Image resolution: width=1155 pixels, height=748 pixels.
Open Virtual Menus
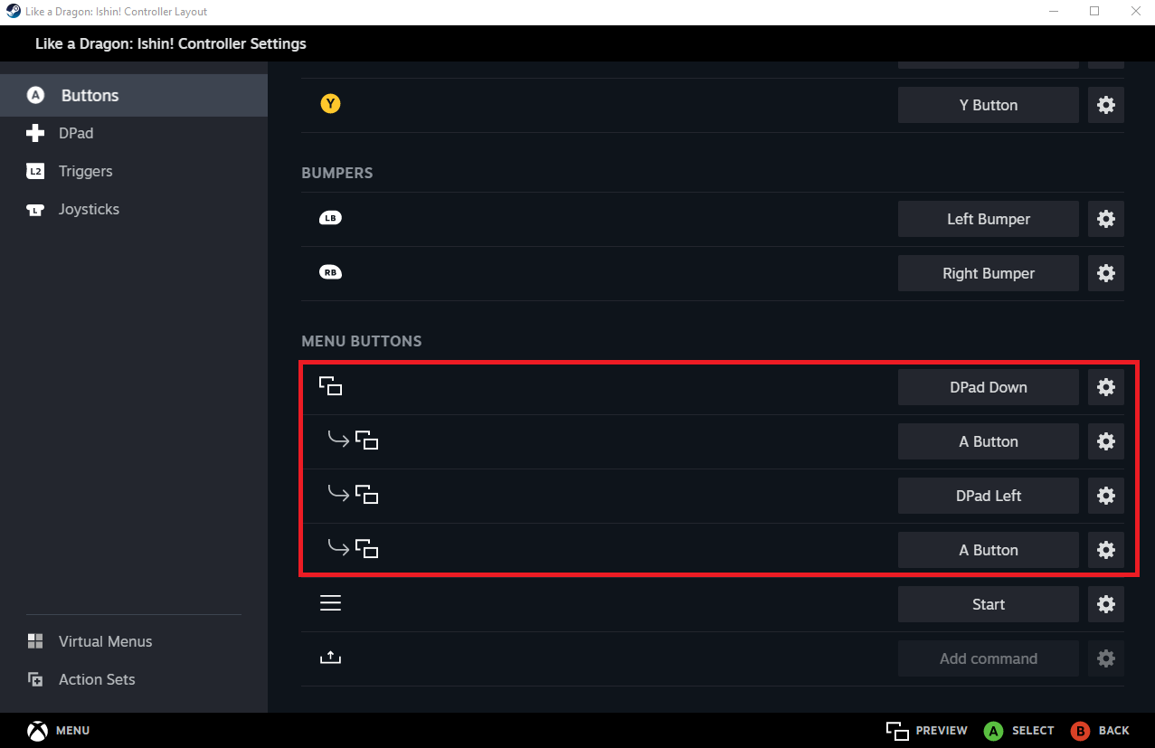coord(105,641)
